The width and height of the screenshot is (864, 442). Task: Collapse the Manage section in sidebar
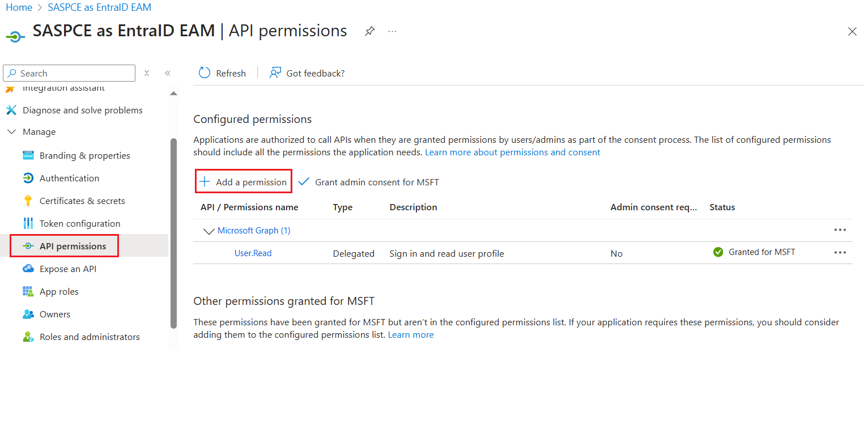[11, 132]
